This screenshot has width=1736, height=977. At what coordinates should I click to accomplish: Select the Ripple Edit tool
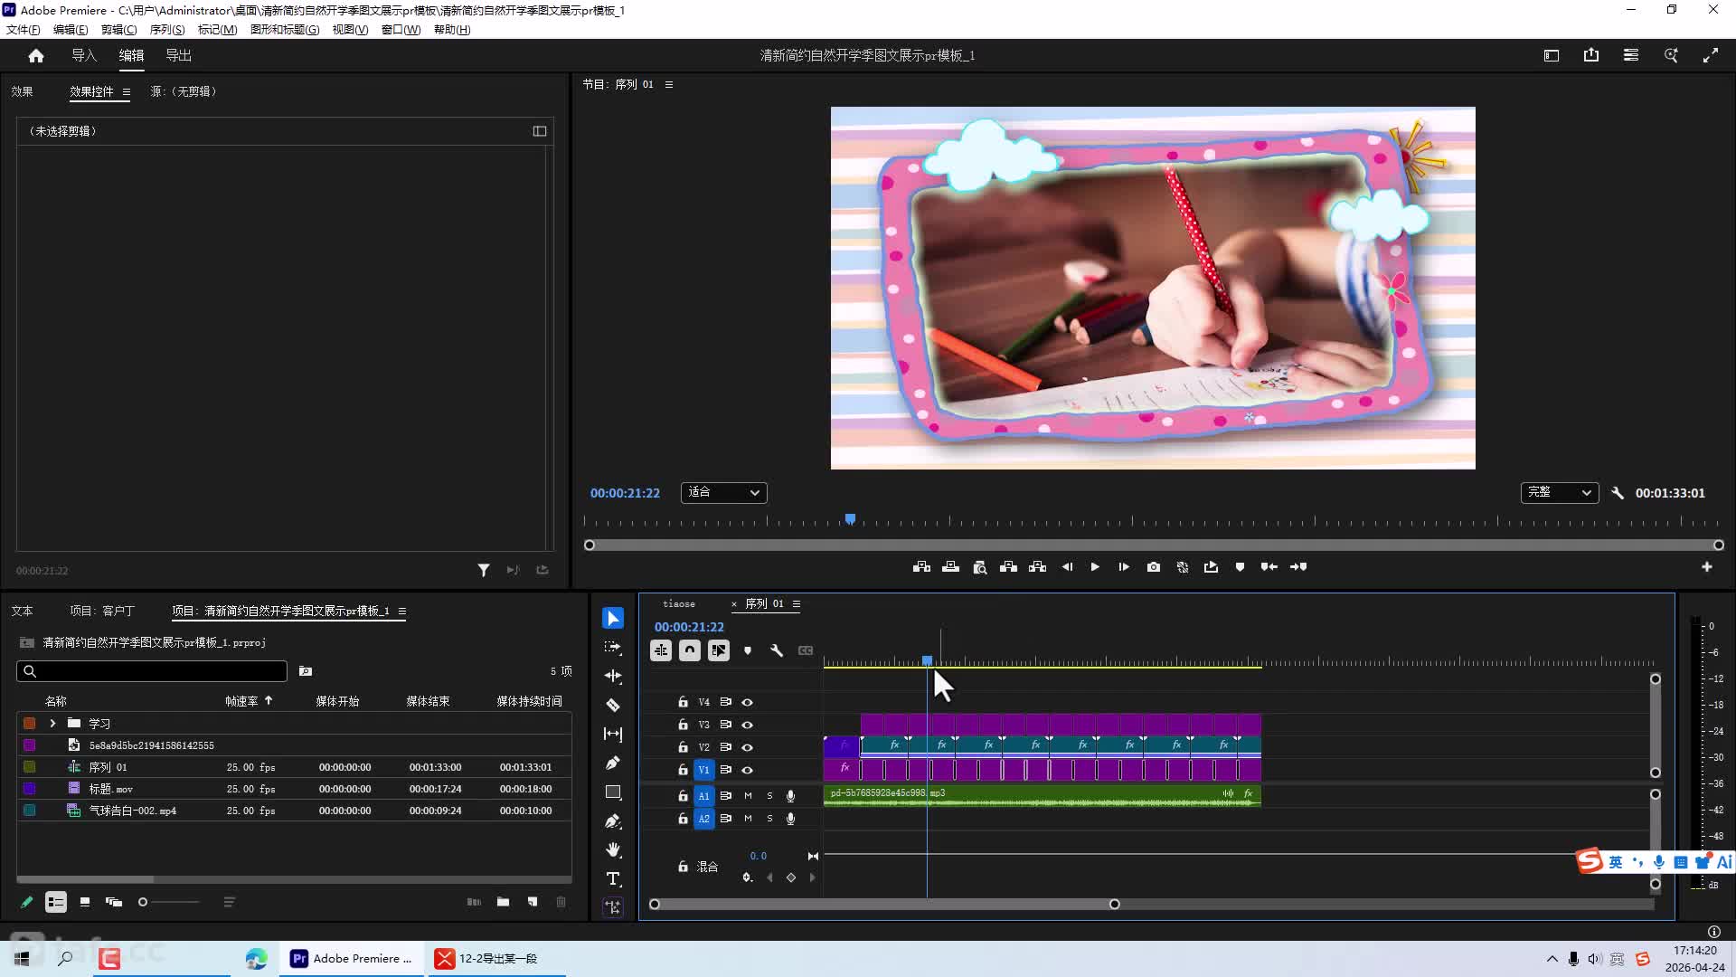pyautogui.click(x=613, y=676)
